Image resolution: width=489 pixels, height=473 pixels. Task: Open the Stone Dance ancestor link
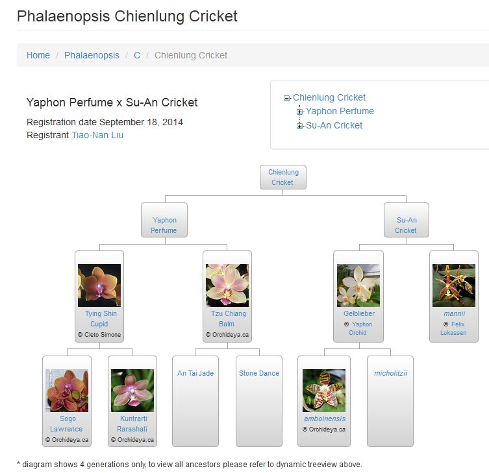coord(259,373)
